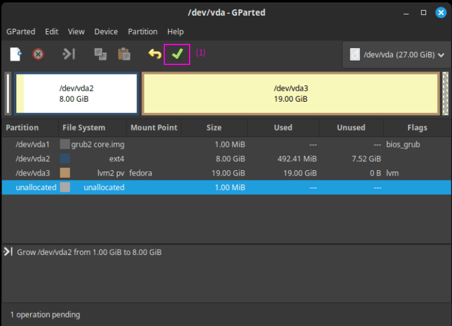Click grey unallocated file system swatch
Viewport: 452px width, 326px height.
[x=65, y=187]
